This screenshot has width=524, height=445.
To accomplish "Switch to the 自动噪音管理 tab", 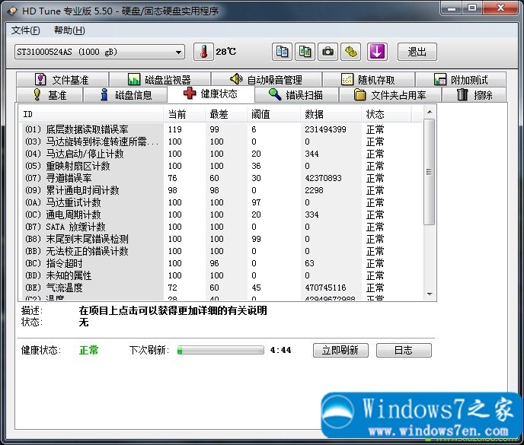I will click(x=266, y=80).
